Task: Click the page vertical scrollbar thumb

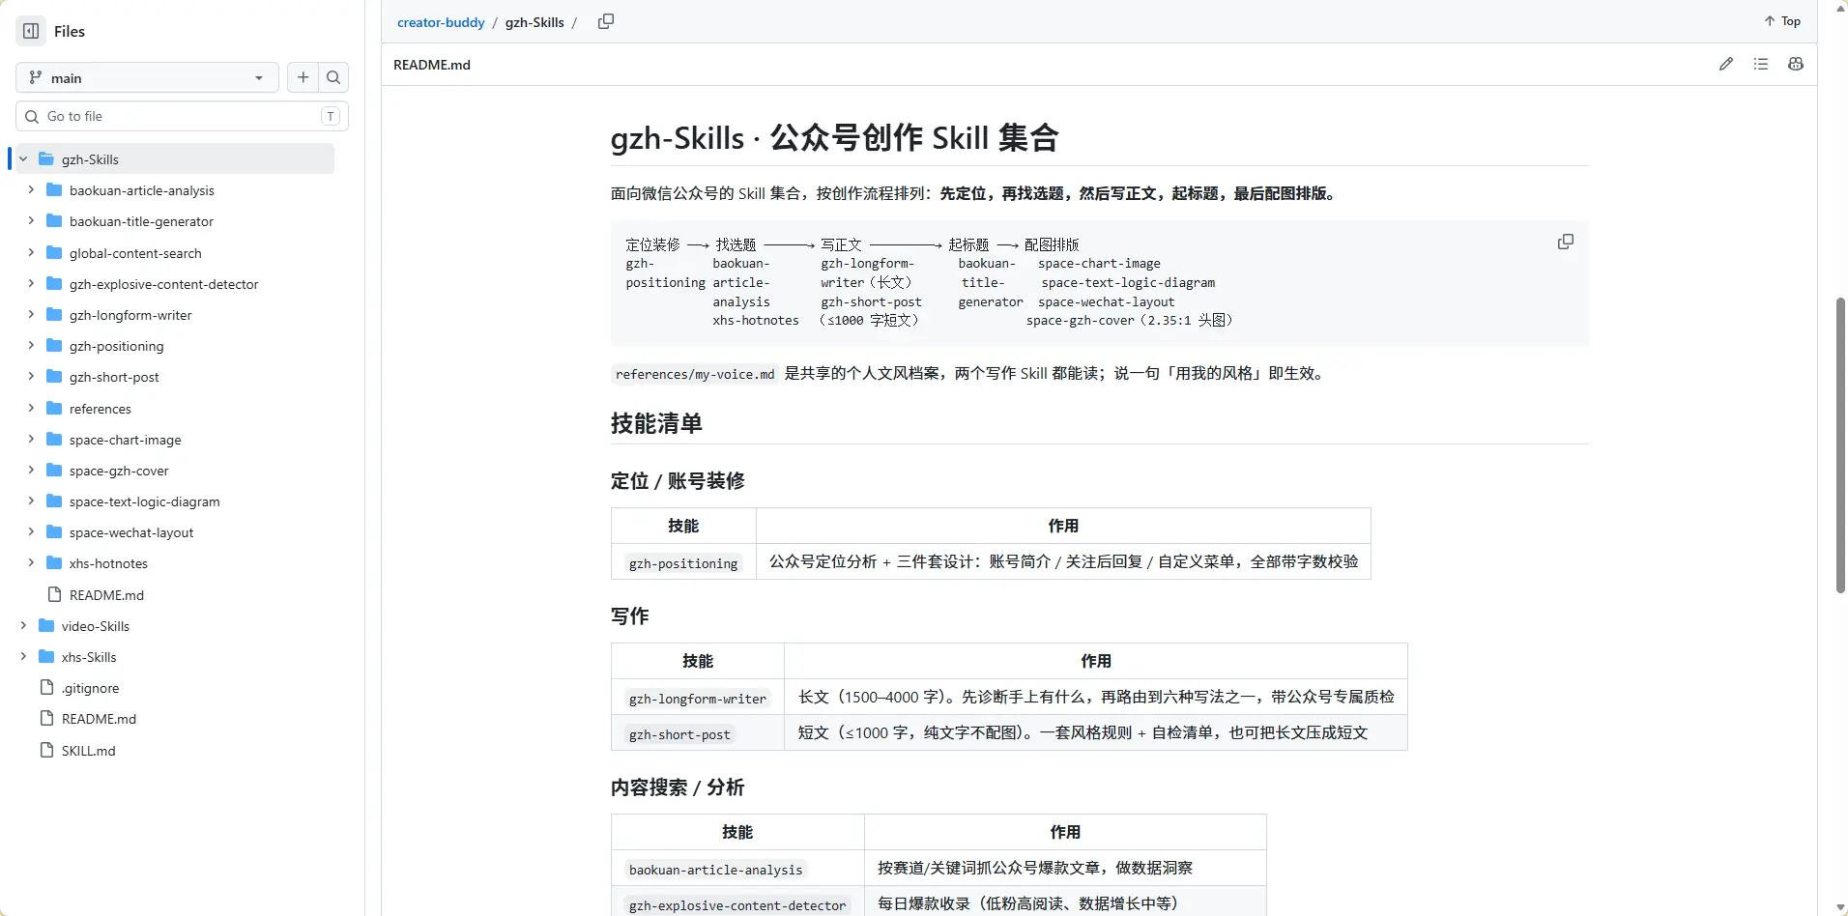Action: 1840,444
